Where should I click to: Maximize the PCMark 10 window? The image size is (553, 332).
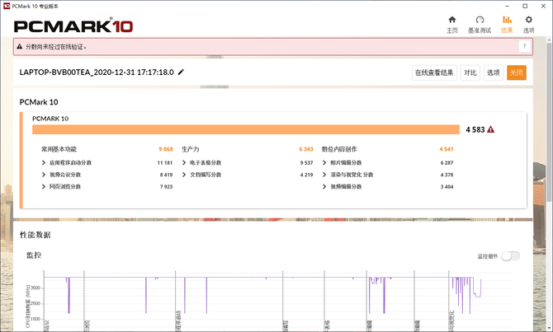click(x=525, y=6)
